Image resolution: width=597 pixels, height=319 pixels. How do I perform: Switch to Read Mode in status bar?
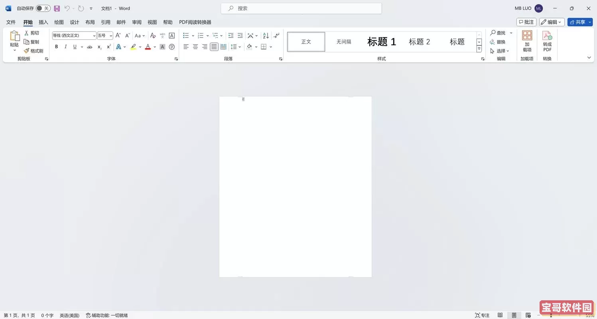(500, 315)
